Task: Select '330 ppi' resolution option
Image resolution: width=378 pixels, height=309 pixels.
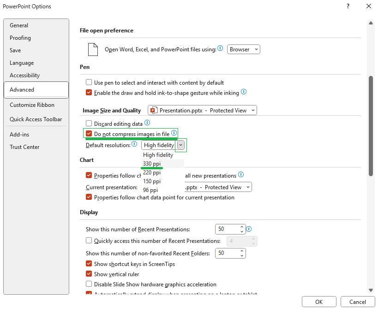Action: (162, 164)
